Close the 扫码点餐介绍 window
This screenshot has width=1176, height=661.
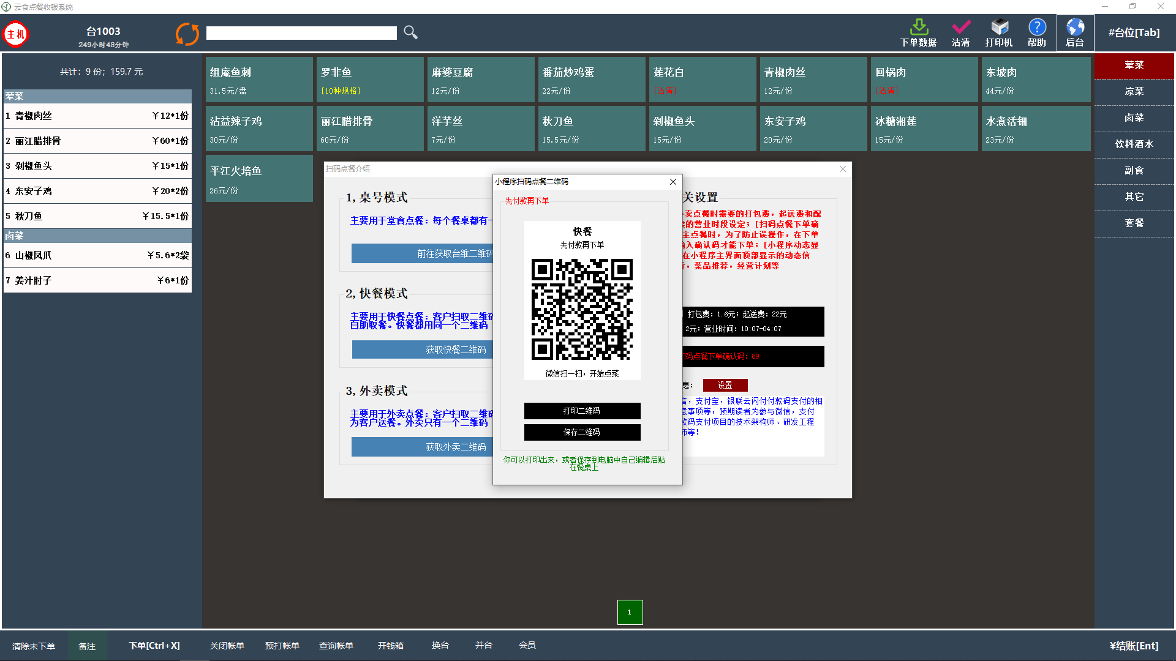[x=843, y=169]
